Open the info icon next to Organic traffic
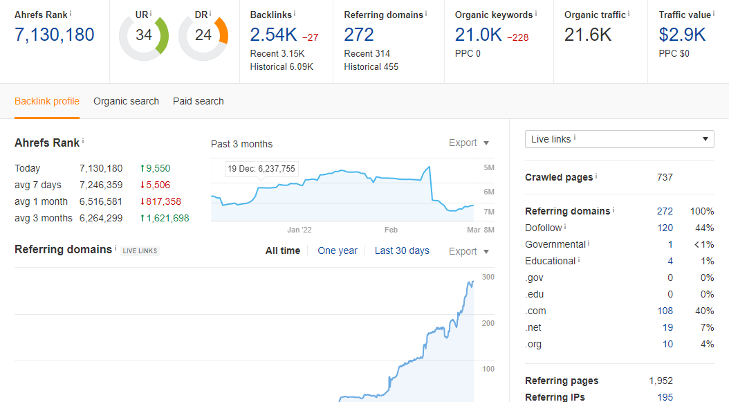 click(629, 14)
